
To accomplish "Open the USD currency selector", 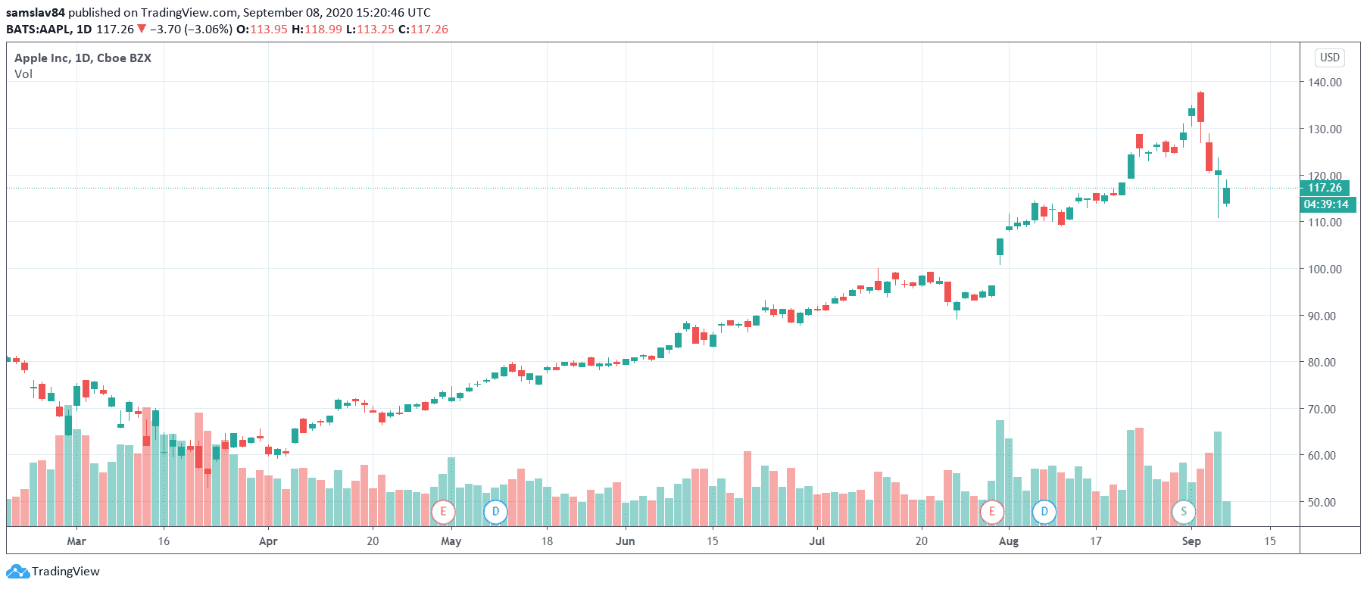I will coord(1329,58).
